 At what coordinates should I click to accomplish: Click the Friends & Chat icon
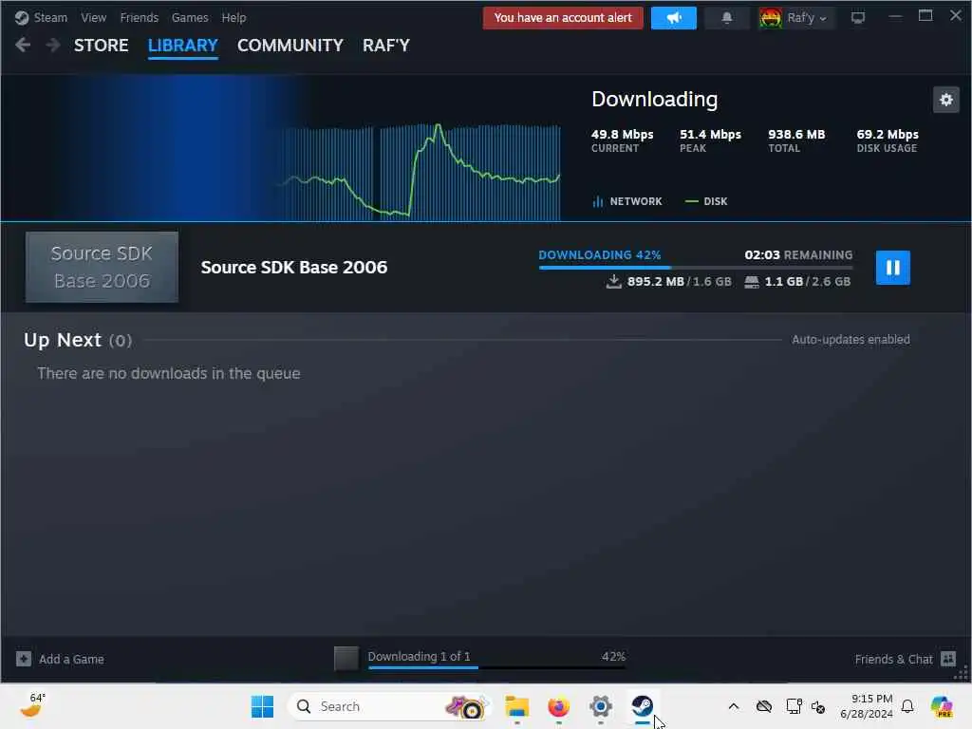948,659
